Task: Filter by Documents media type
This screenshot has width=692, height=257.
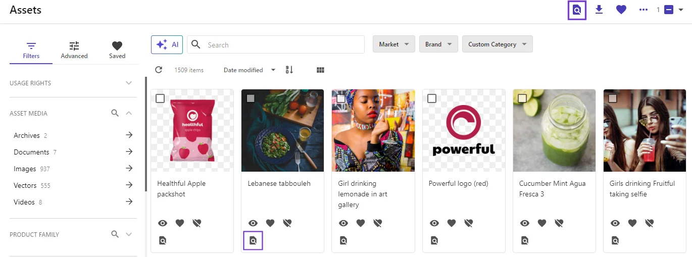Action: 73,152
